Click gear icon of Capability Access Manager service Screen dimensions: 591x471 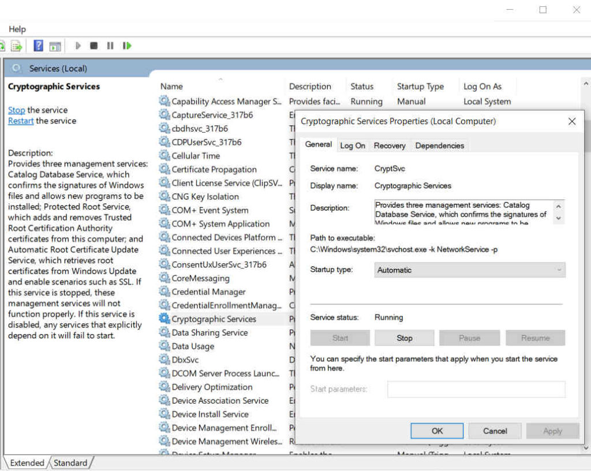(164, 101)
